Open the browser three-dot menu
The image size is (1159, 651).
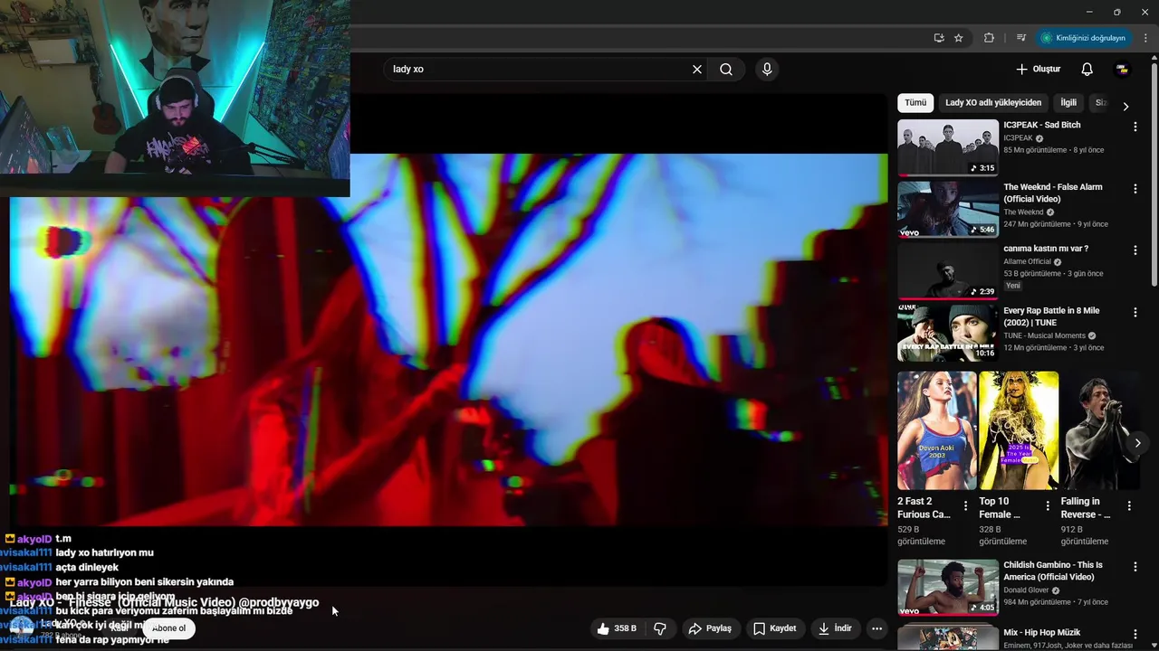pyautogui.click(x=1146, y=38)
